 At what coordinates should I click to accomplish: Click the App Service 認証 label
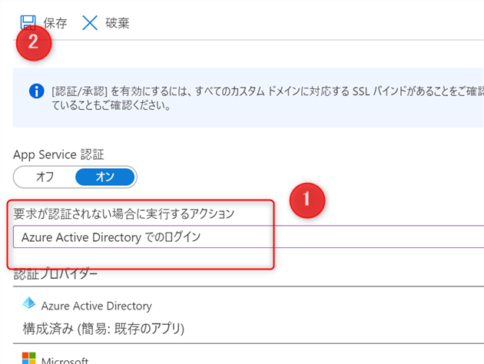click(58, 154)
